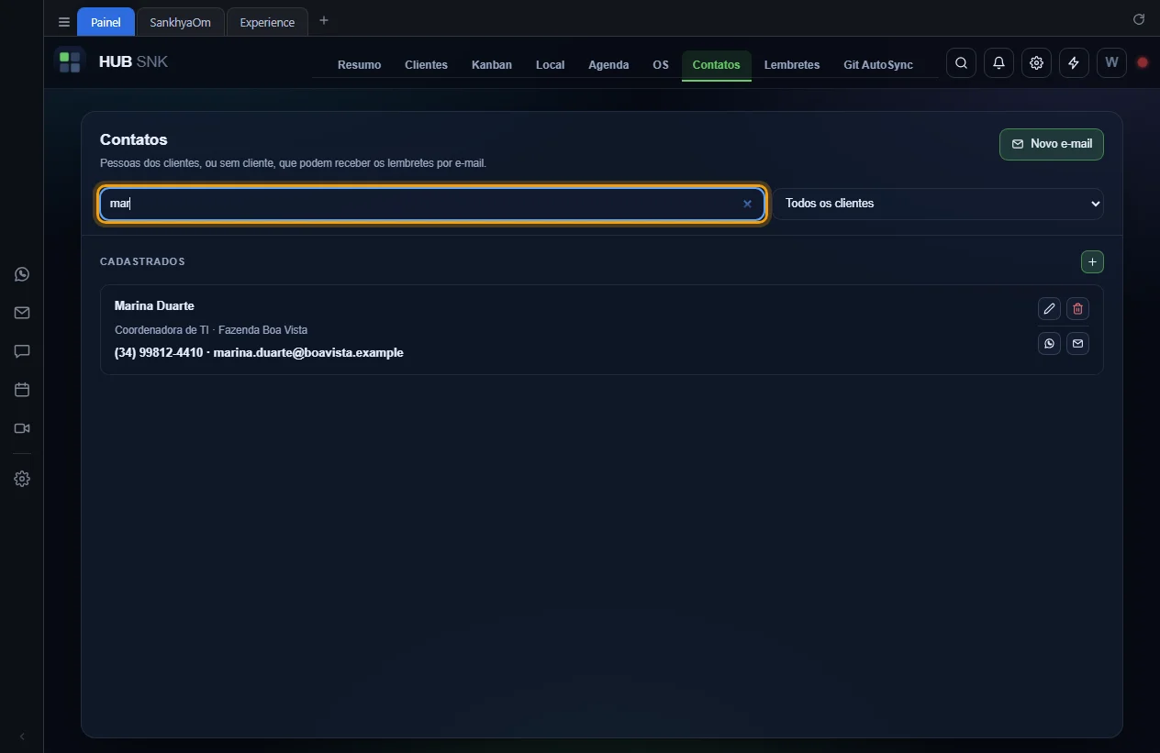
Task: Email Marina Duarte via the envelope icon
Action: pos(1078,343)
